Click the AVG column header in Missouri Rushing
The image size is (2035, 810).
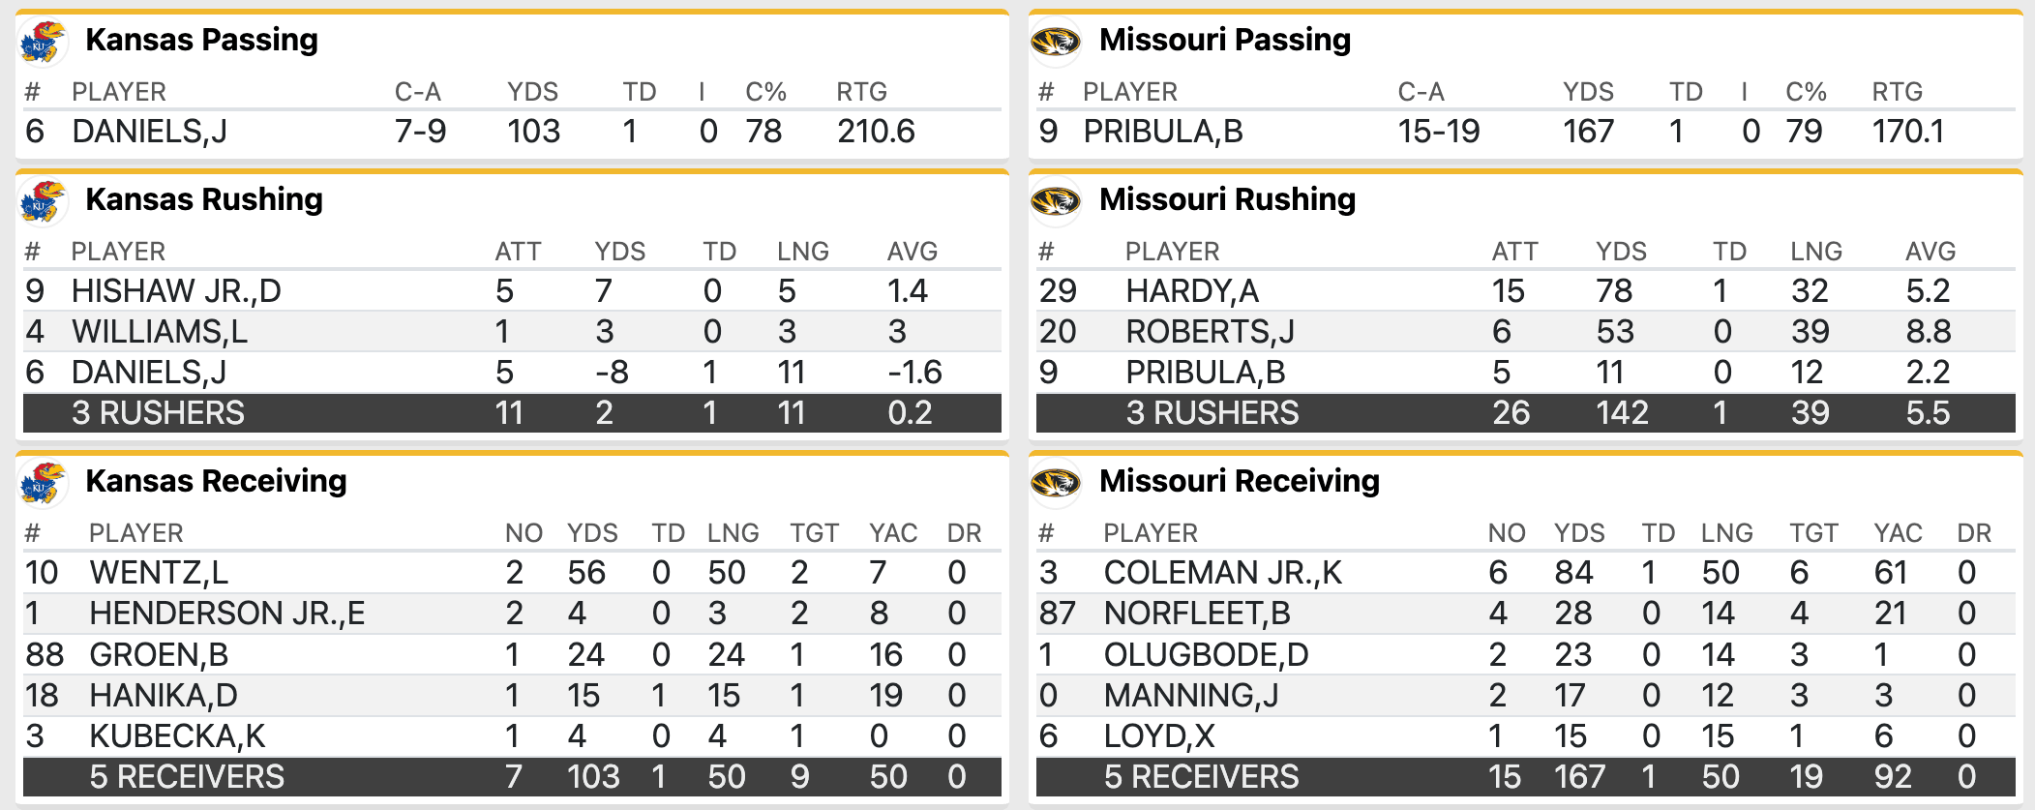(x=1930, y=252)
